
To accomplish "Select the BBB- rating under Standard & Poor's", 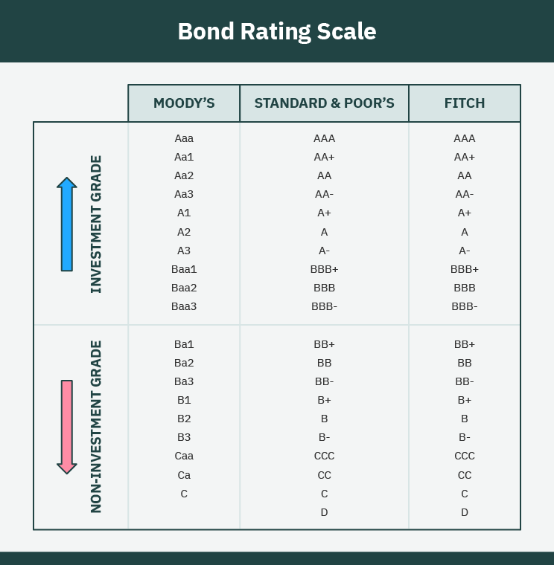I will coord(324,306).
